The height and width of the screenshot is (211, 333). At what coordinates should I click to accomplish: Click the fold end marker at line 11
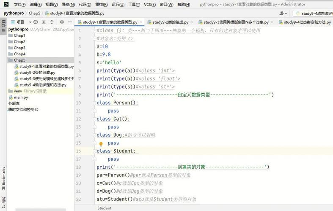coord(94,111)
